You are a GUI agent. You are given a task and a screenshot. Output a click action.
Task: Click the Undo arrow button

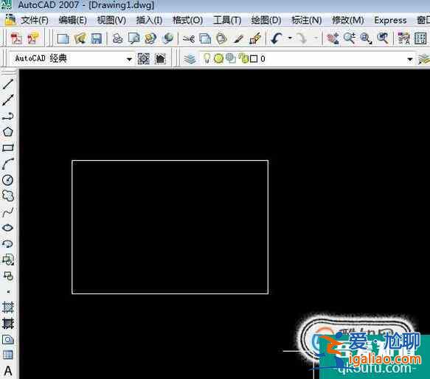pos(277,38)
